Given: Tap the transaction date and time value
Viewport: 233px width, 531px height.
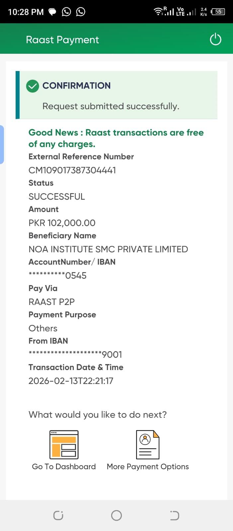Looking at the screenshot, I should point(71,381).
